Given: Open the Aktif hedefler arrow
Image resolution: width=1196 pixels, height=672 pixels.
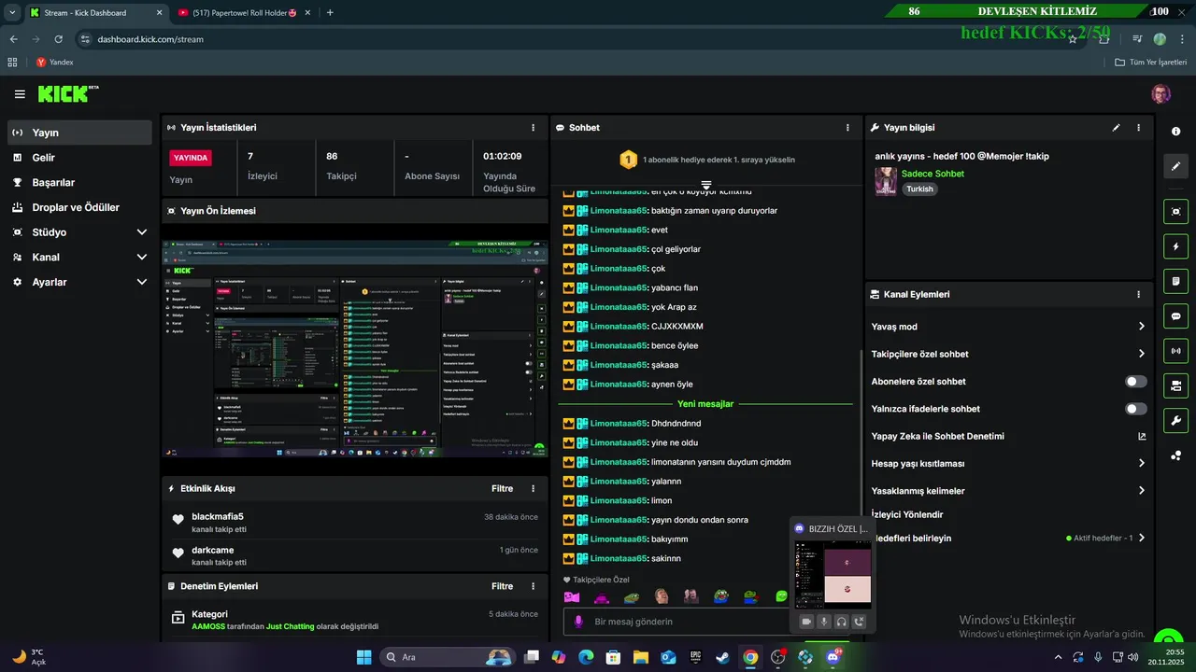Looking at the screenshot, I should pos(1141,538).
